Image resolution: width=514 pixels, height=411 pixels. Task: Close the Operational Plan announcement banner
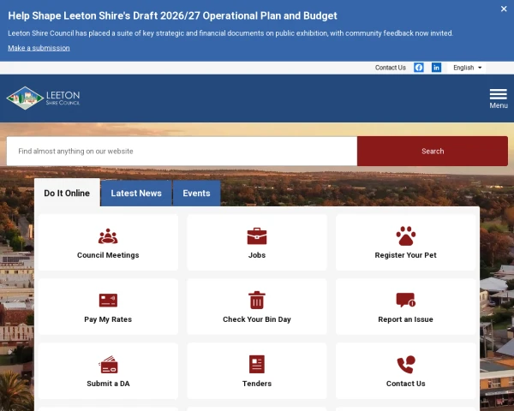[504, 9]
